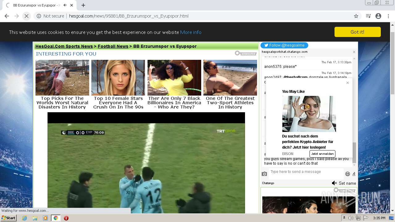Open a new browser tab
The image size is (395, 222).
83,5
